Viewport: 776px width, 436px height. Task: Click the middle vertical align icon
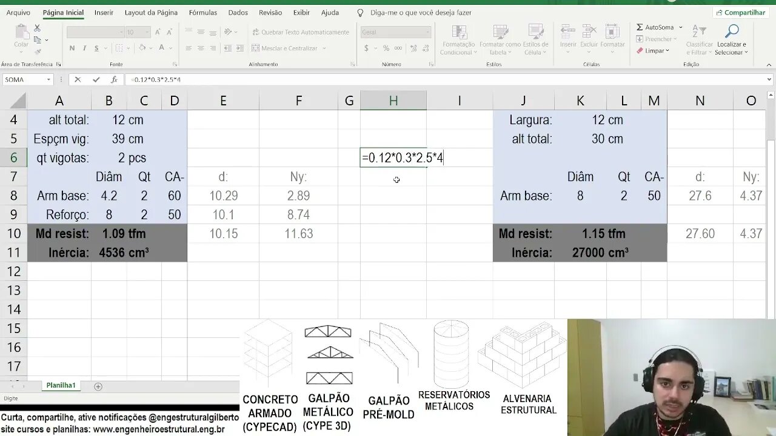point(201,32)
